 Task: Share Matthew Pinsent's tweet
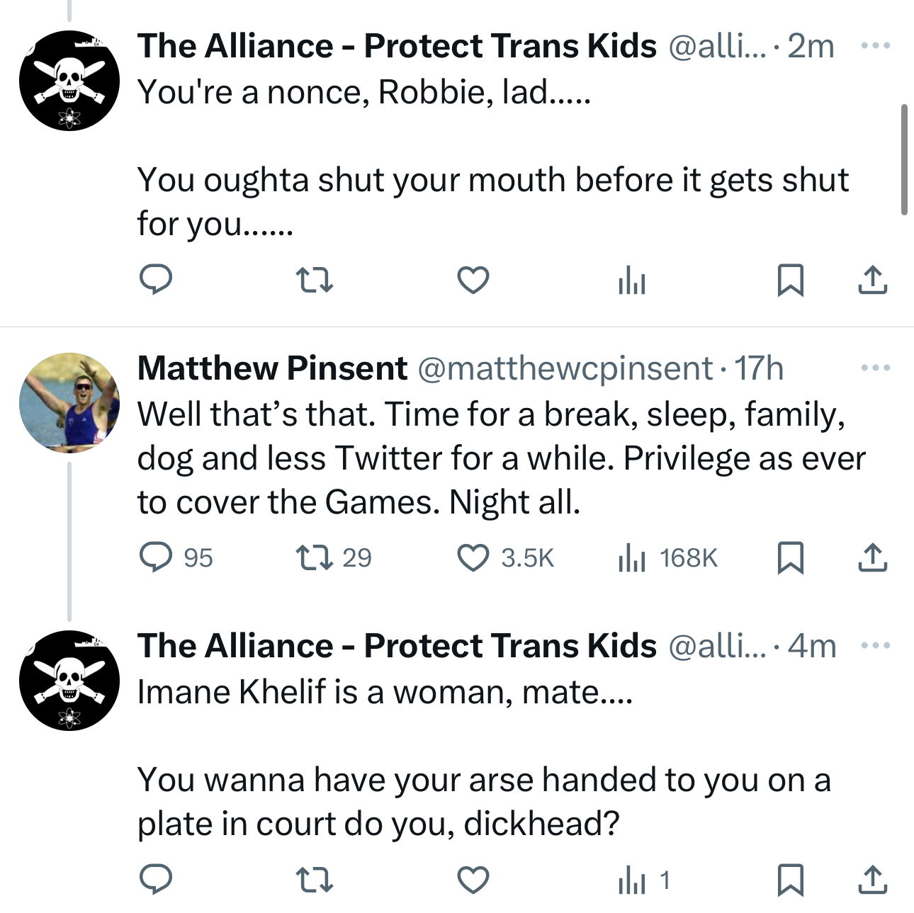(872, 557)
